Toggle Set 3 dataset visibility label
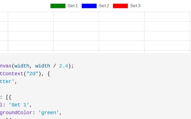This screenshot has height=119, width=191. [x=135, y=6]
